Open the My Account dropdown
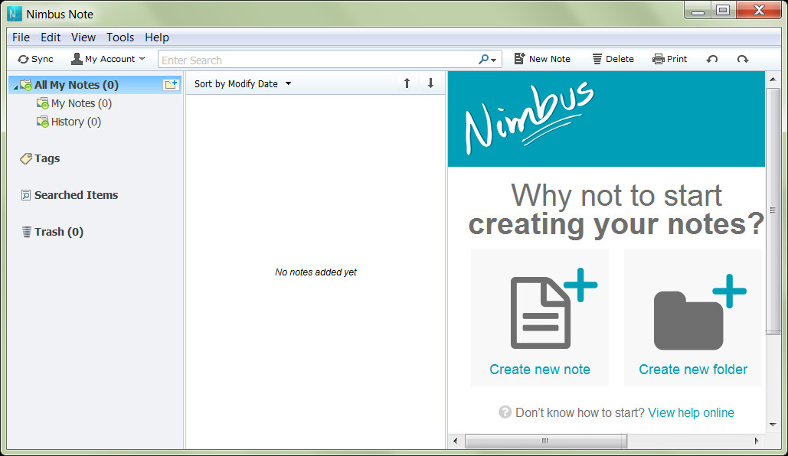788x456 pixels. [x=108, y=59]
